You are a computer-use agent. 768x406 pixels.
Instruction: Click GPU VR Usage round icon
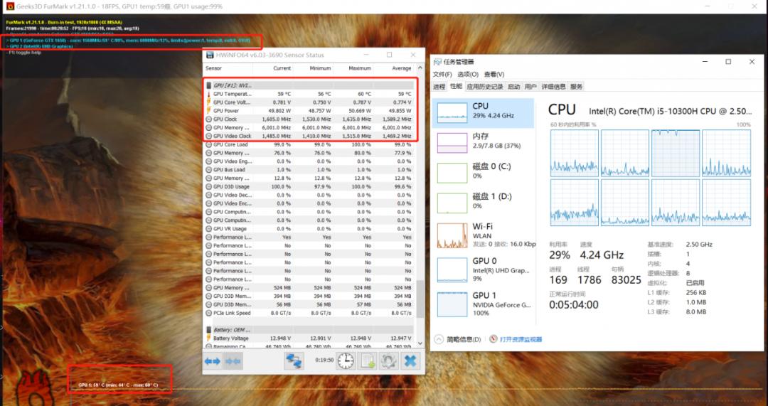[x=208, y=229]
